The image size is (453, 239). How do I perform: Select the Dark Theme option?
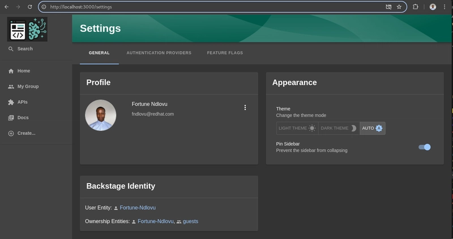click(x=339, y=128)
